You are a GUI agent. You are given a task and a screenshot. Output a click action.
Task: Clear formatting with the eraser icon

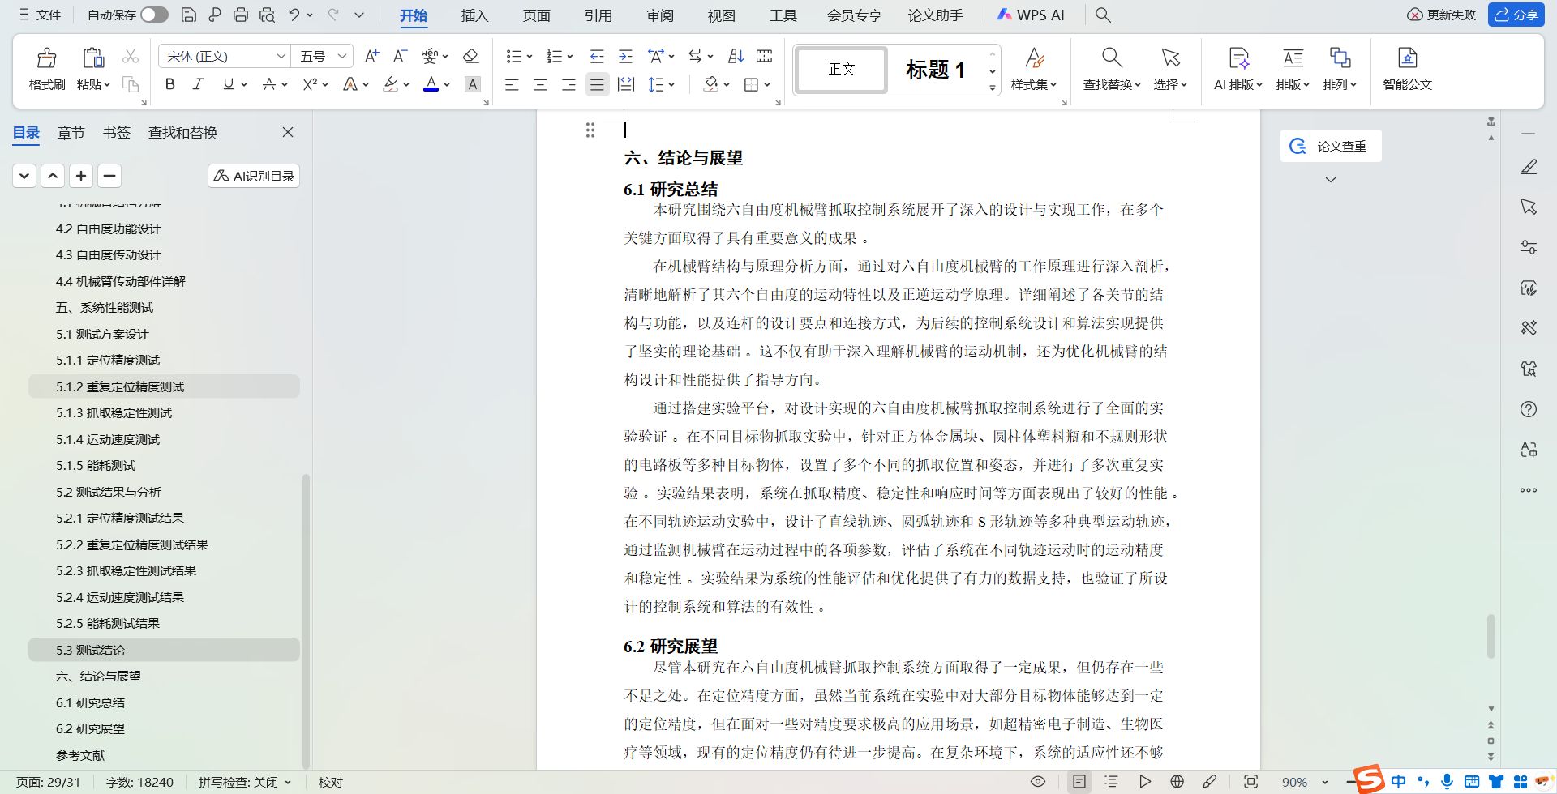pyautogui.click(x=470, y=56)
